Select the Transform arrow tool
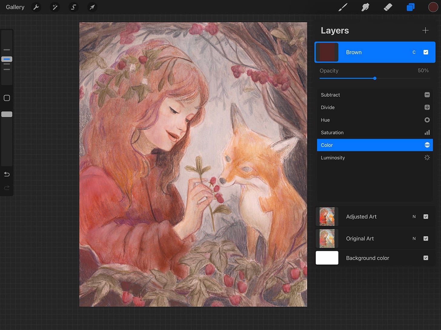This screenshot has width=441, height=330. 92,7
